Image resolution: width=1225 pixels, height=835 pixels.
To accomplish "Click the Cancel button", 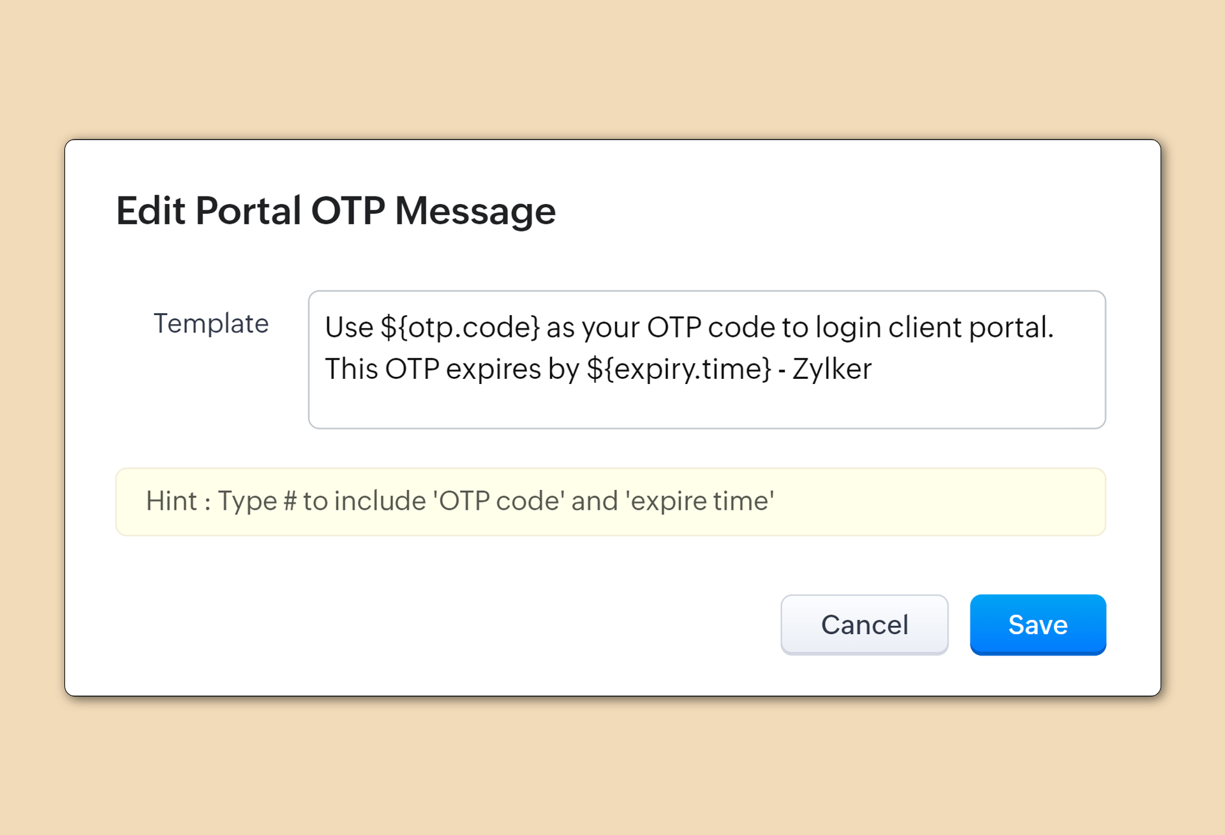I will 864,624.
